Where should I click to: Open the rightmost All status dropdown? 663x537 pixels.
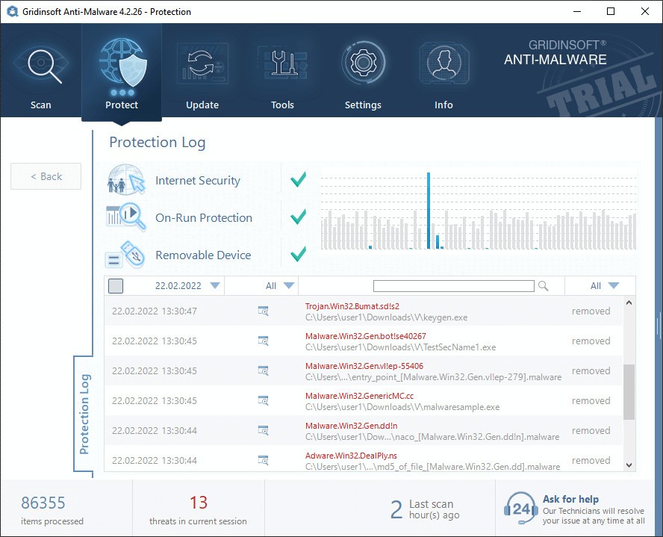click(x=614, y=286)
